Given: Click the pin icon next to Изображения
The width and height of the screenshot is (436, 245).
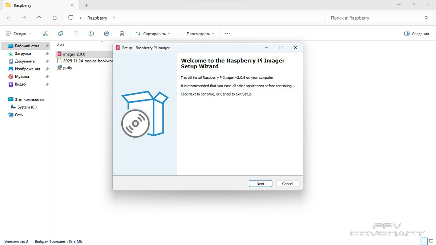Looking at the screenshot, I should 47,69.
